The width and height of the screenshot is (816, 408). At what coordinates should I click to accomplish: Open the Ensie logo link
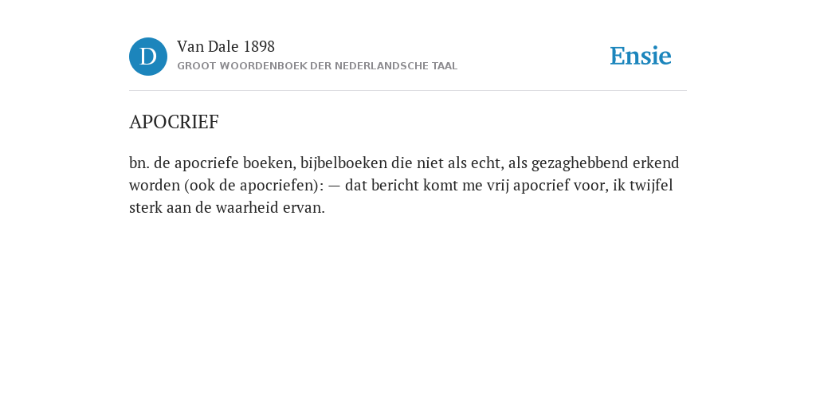641,56
